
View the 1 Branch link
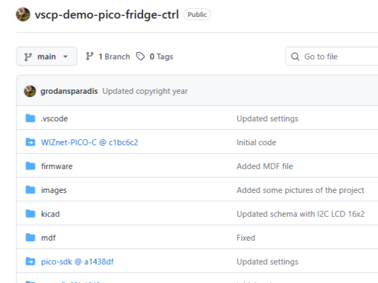pyautogui.click(x=108, y=57)
